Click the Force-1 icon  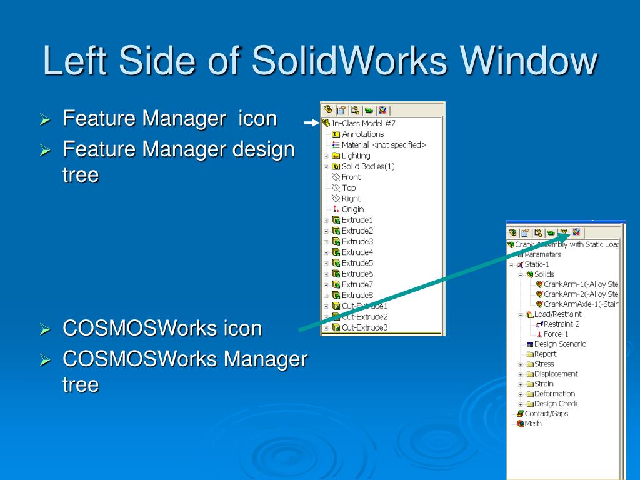point(539,334)
